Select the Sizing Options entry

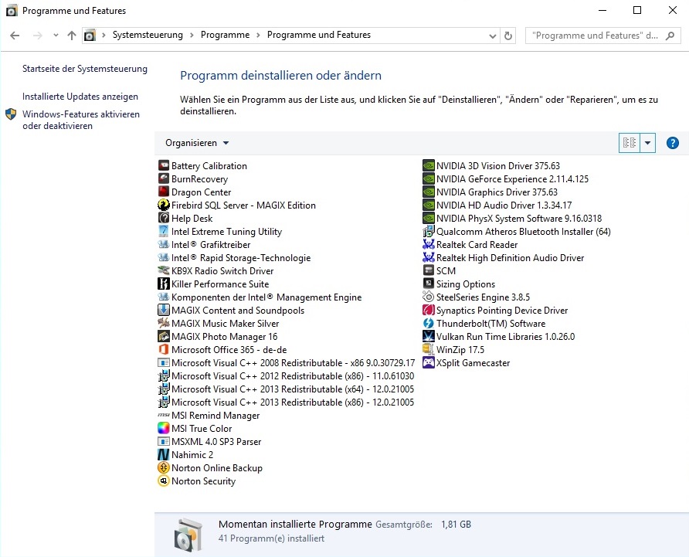[459, 284]
